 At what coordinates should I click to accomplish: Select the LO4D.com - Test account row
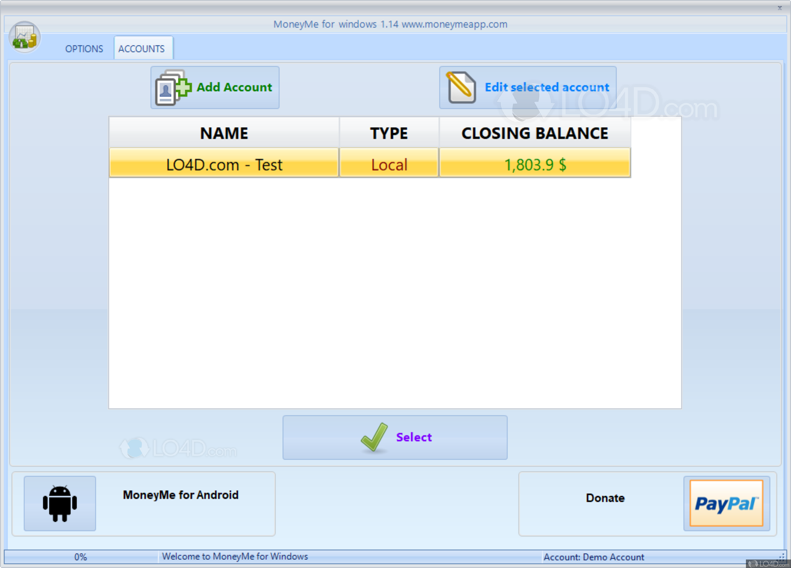(224, 165)
